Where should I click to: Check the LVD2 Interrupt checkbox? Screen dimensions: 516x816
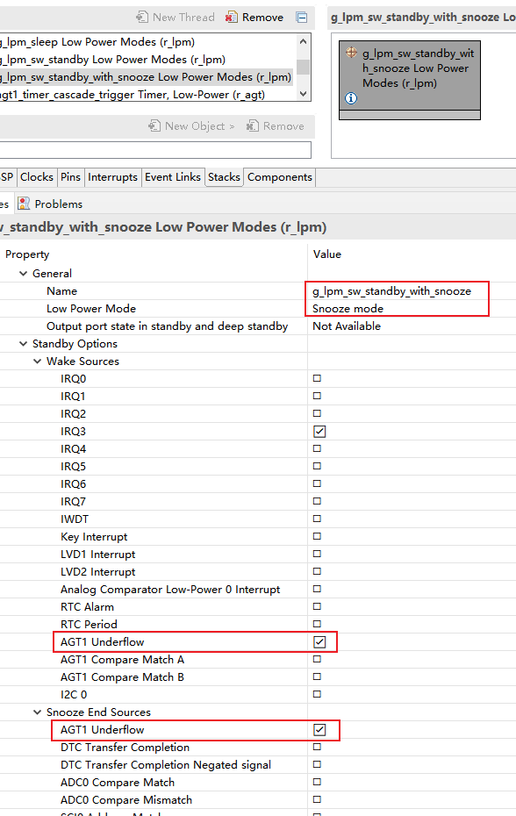(317, 571)
